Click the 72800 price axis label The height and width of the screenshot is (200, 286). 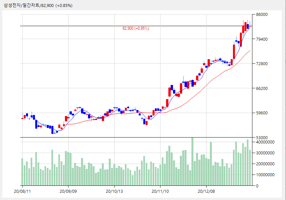(262, 64)
